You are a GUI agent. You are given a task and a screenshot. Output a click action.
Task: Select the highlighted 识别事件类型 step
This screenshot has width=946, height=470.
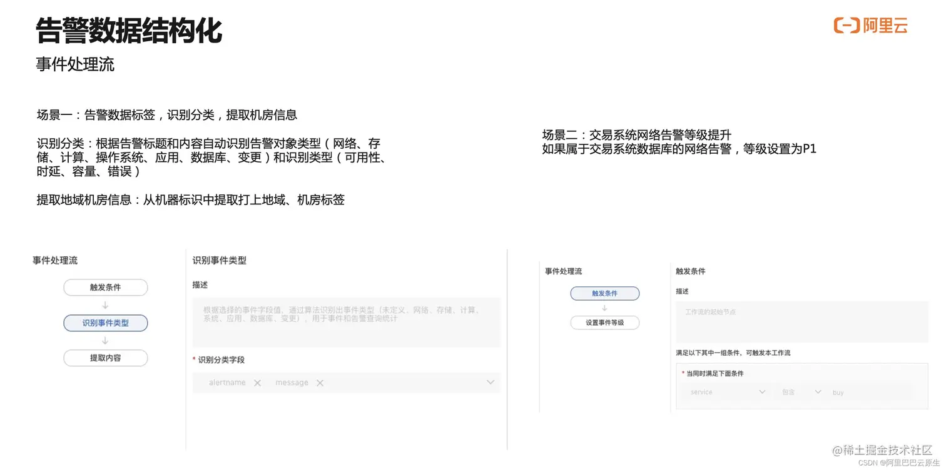tap(105, 323)
